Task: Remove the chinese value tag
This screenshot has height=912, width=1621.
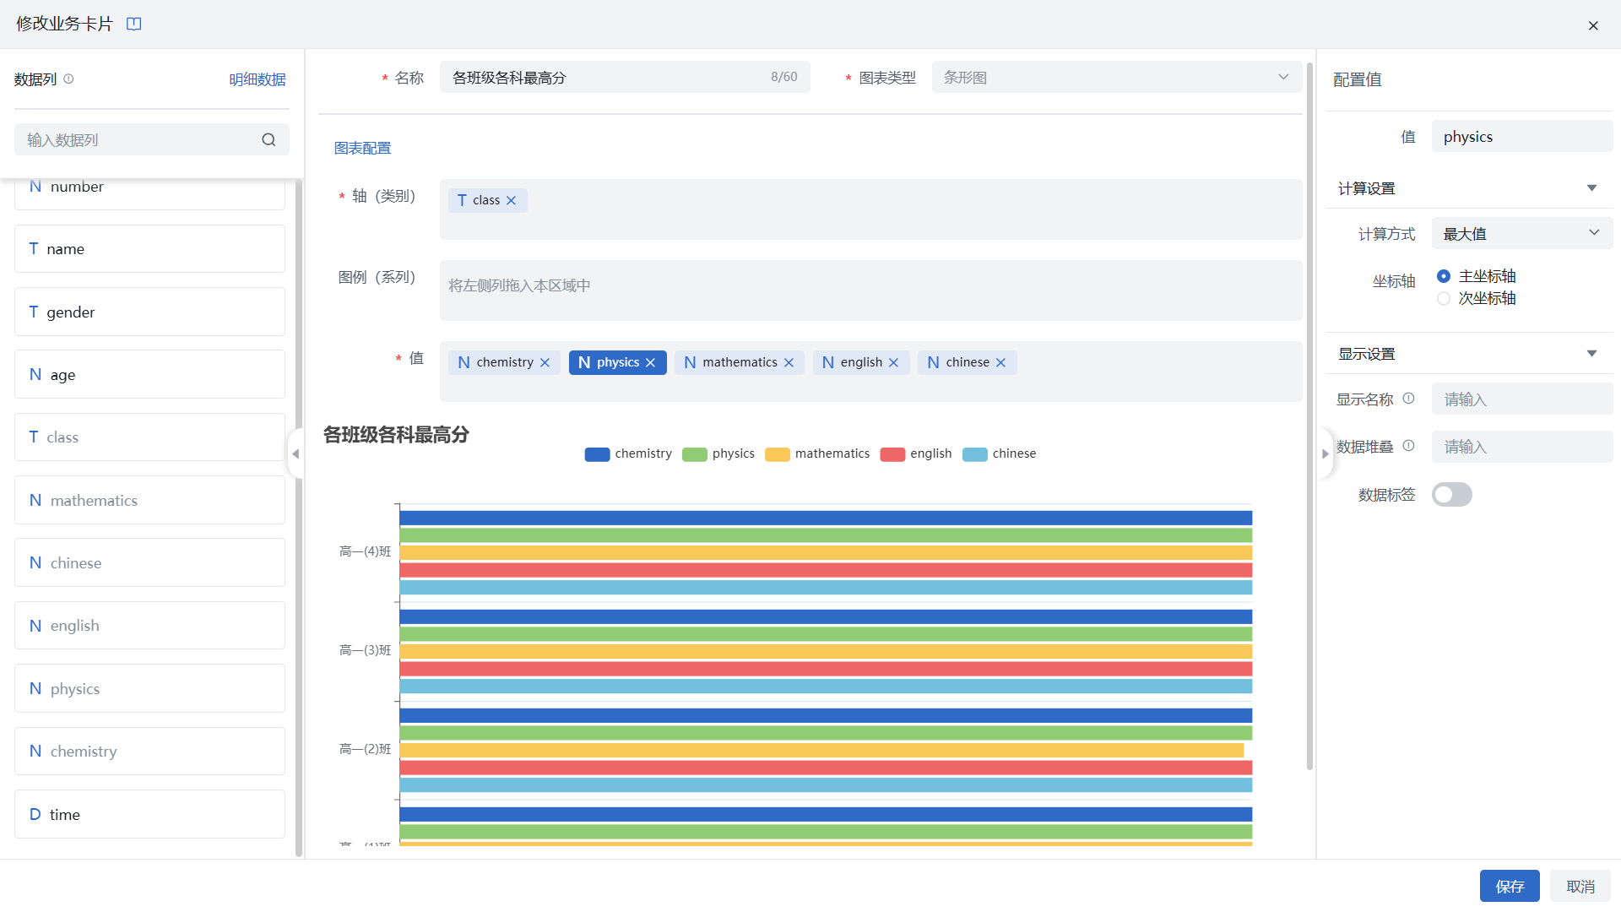Action: tap(1000, 363)
